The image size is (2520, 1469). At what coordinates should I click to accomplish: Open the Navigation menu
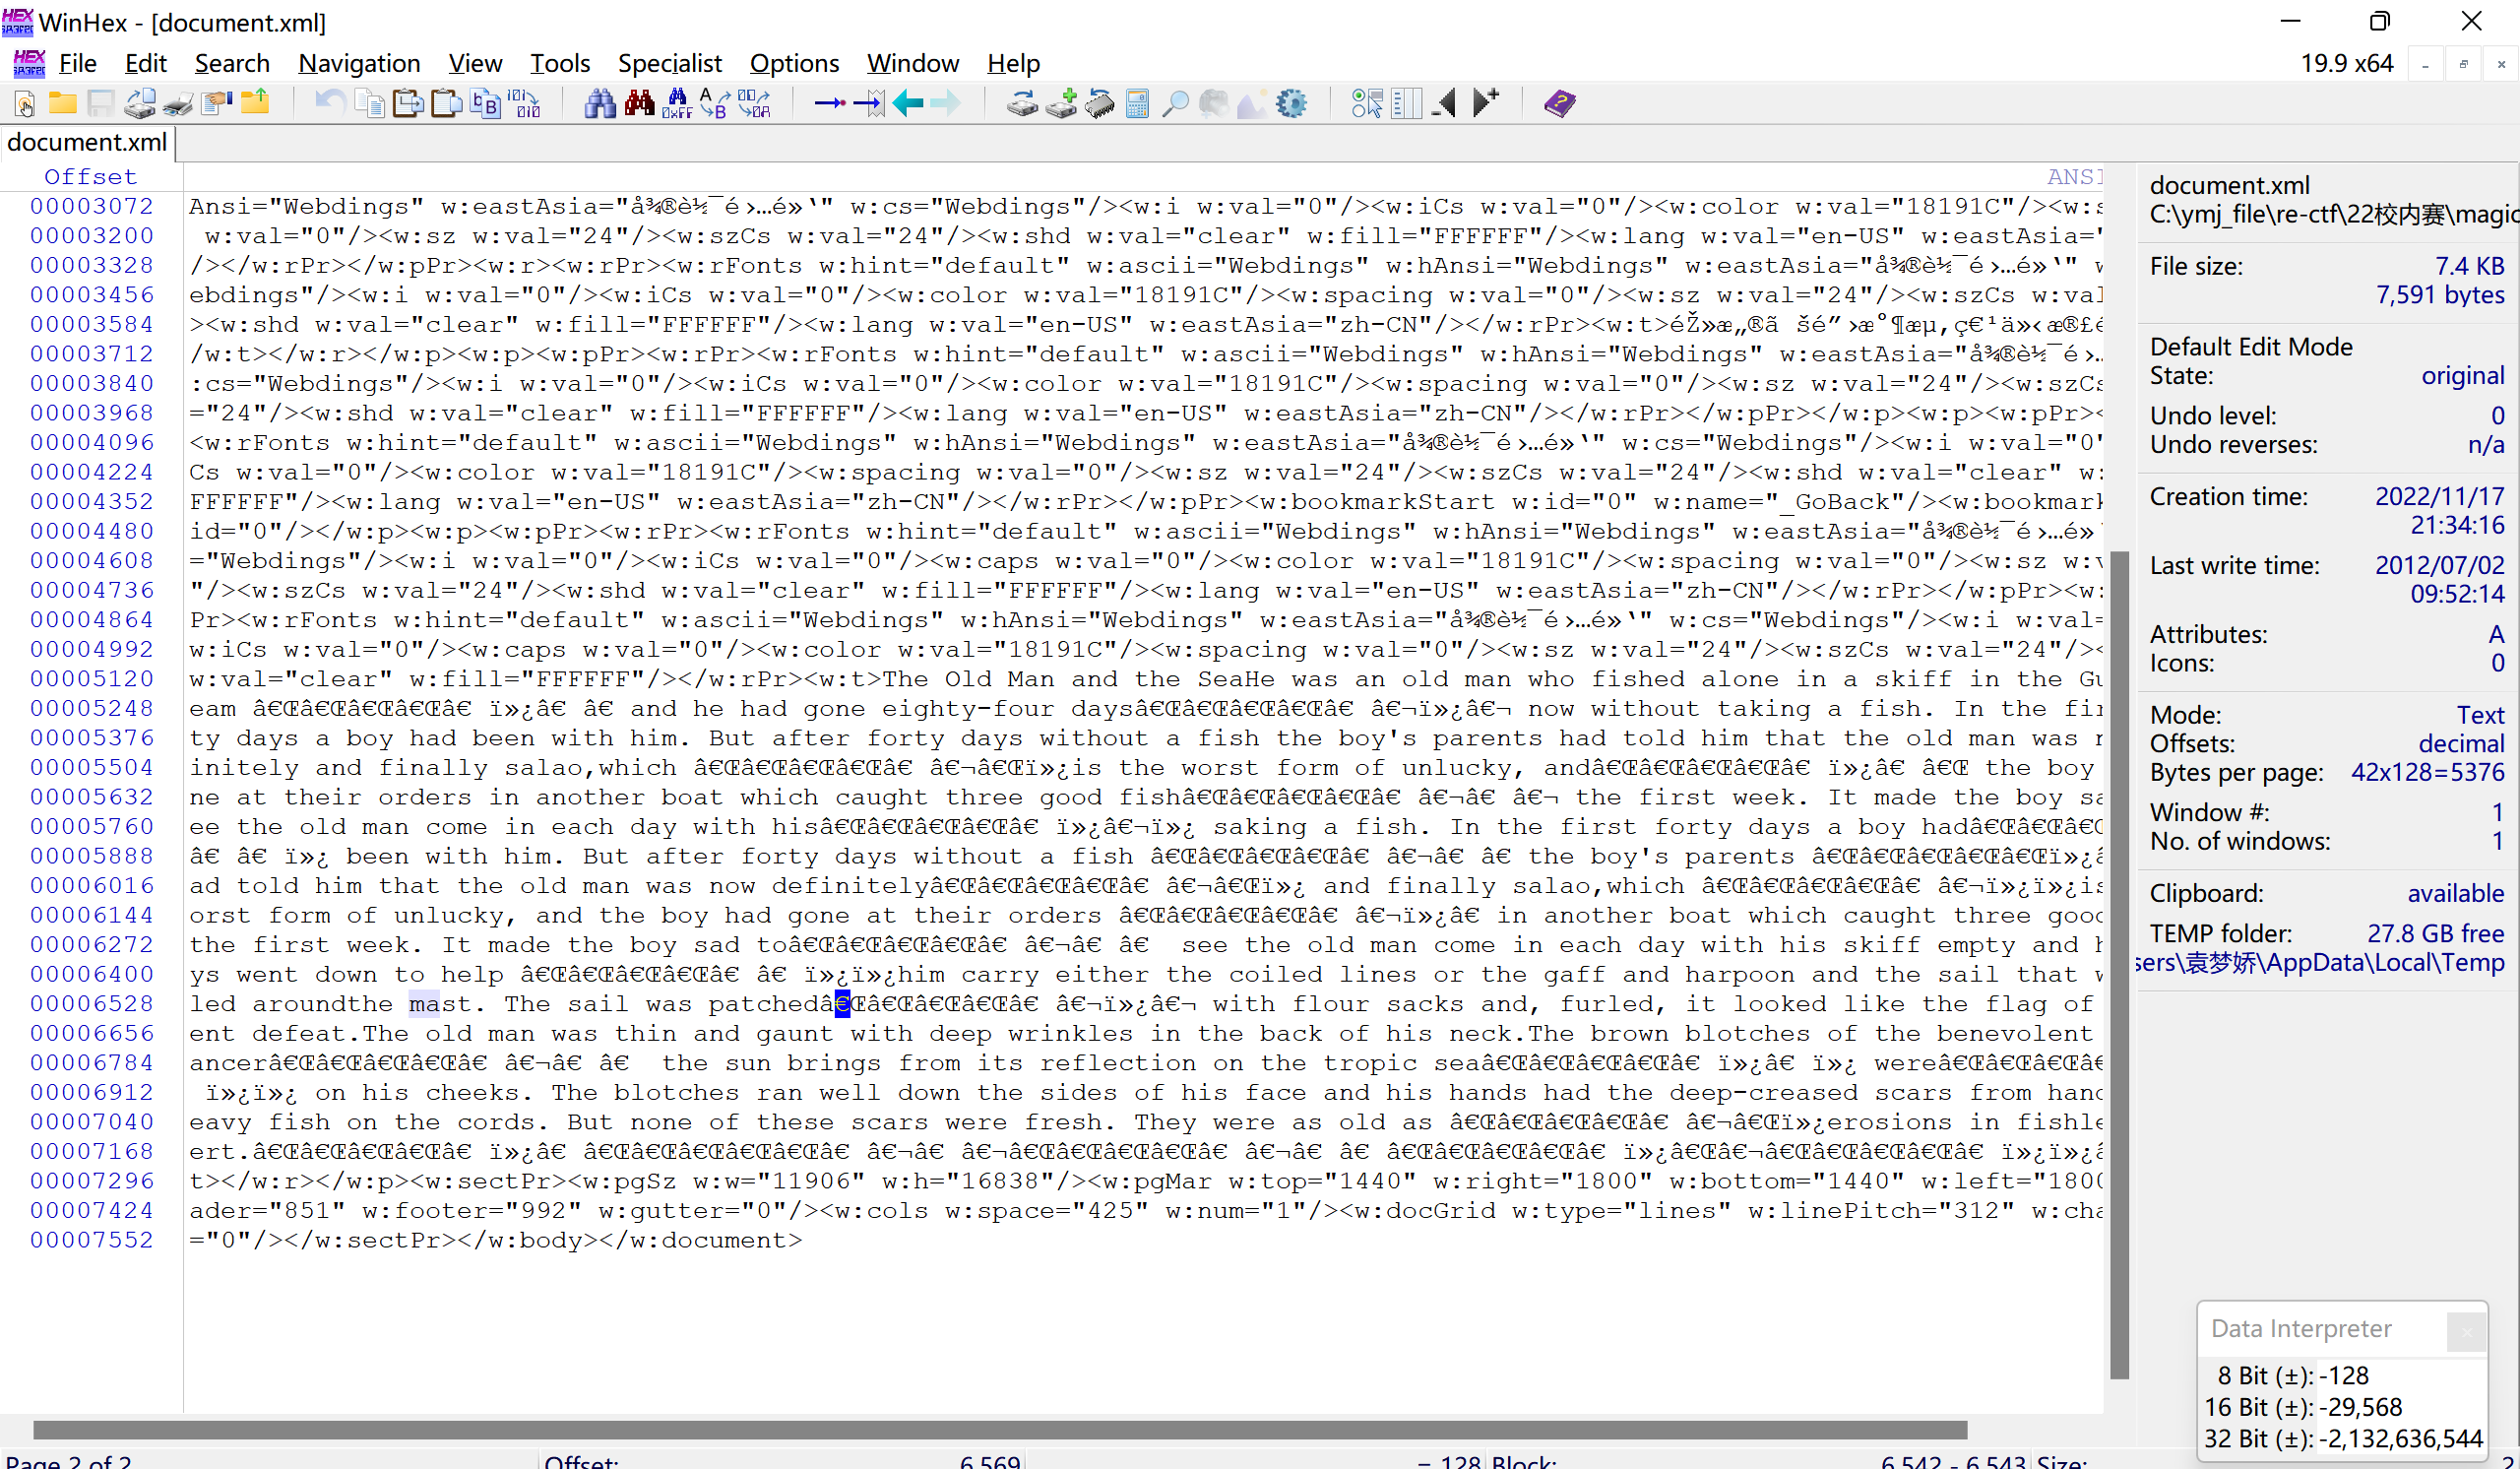[x=359, y=63]
